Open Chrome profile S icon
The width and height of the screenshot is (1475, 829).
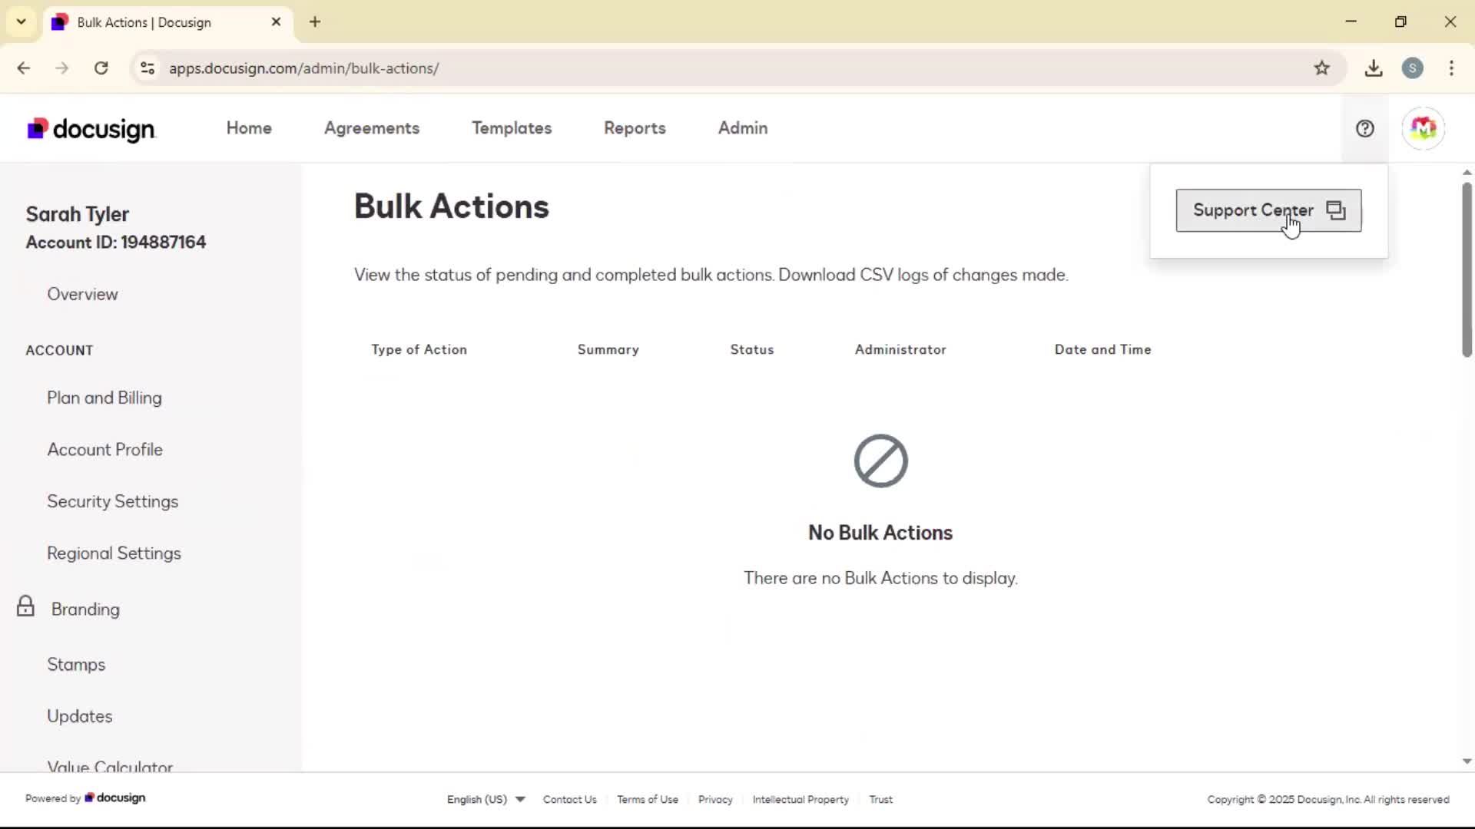point(1412,68)
